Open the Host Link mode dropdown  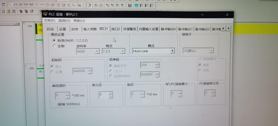coord(172,51)
